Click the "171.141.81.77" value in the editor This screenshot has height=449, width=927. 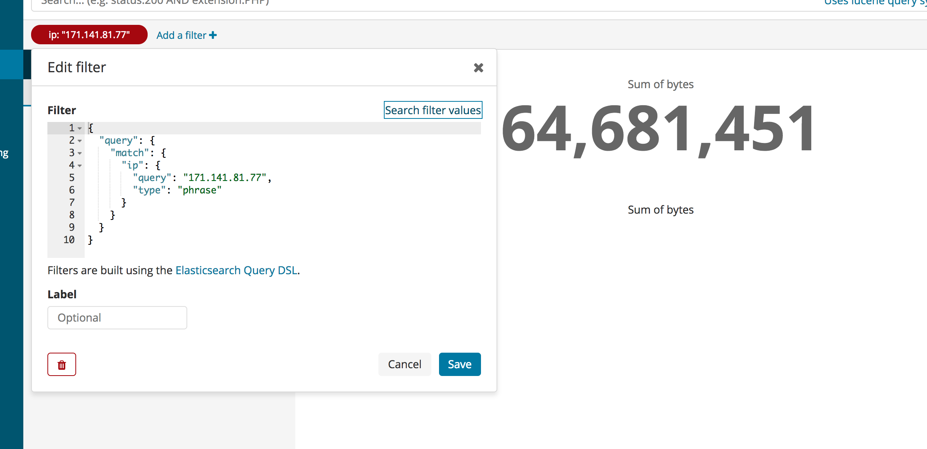[225, 178]
